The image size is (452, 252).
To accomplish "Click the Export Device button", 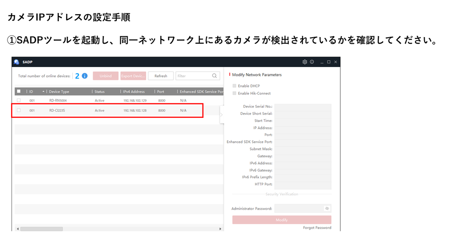I will (x=133, y=76).
